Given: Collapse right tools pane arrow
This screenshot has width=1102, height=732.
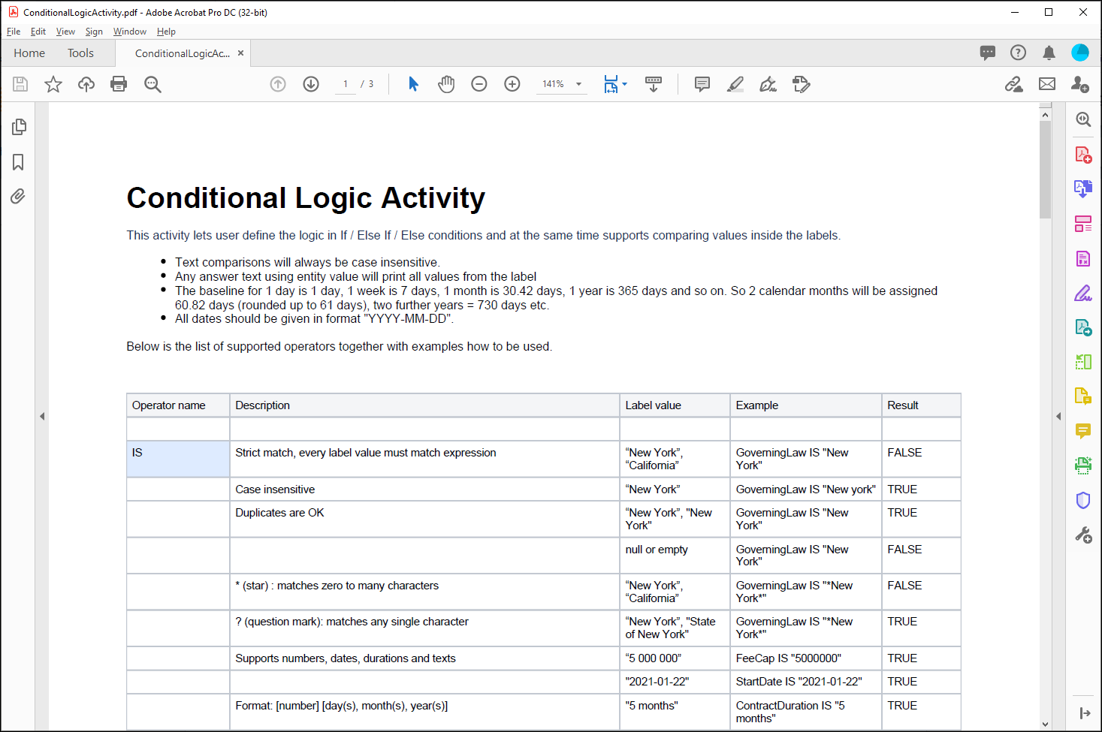Looking at the screenshot, I should coord(1058,416).
